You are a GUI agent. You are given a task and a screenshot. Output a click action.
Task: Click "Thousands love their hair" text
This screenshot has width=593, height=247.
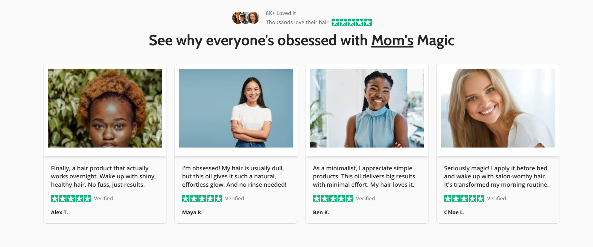(297, 23)
